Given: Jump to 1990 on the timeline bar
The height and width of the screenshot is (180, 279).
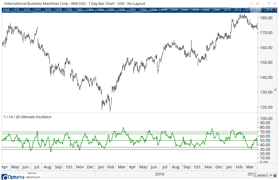Looking at the screenshot, I should pos(122,10).
